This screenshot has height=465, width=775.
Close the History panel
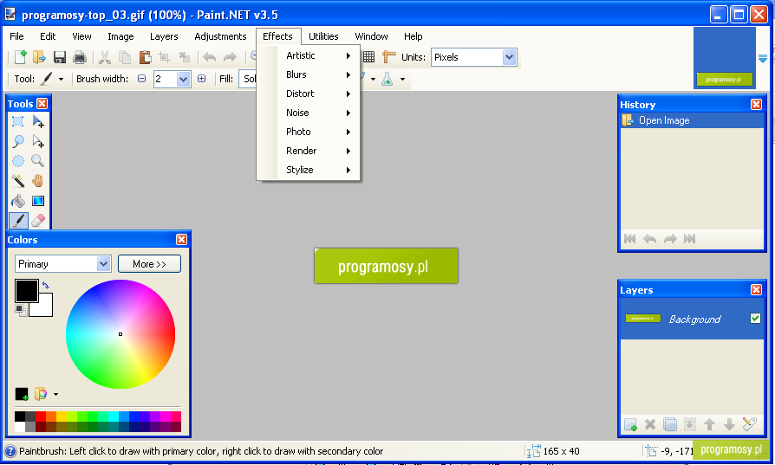click(x=756, y=105)
